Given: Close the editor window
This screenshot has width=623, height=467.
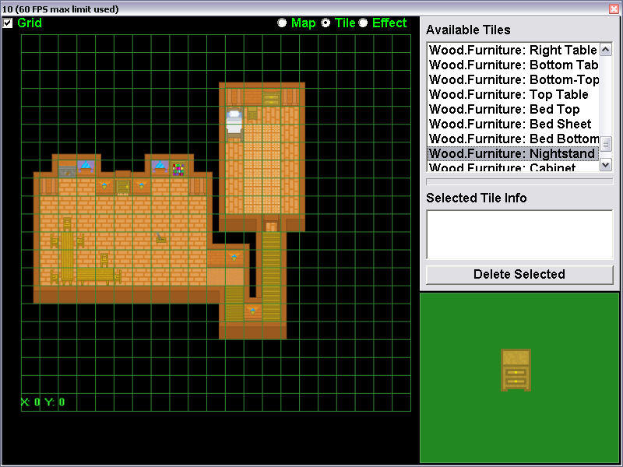Looking at the screenshot, I should (614, 9).
